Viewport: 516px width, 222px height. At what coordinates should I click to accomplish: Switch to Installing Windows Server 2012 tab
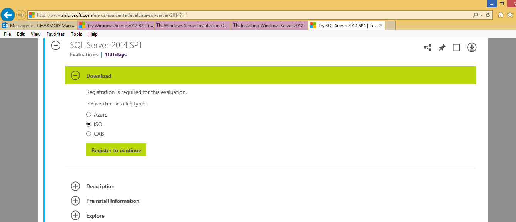(x=270, y=26)
